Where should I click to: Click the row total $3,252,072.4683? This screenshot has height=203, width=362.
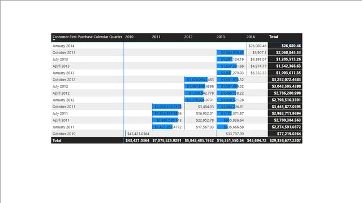[x=286, y=80]
